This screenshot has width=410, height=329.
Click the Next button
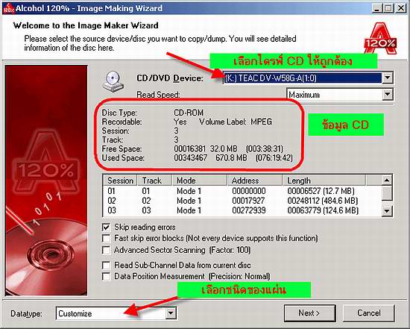pos(309,313)
